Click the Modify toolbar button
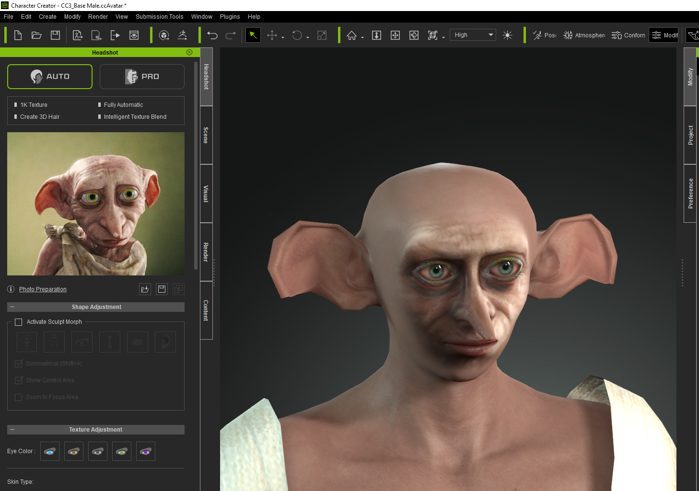 664,35
